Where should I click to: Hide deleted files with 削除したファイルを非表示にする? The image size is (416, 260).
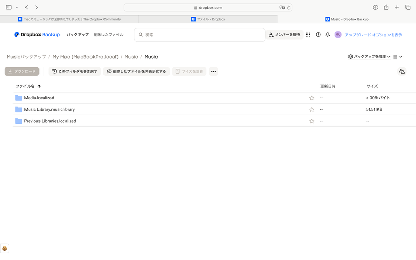click(x=136, y=71)
